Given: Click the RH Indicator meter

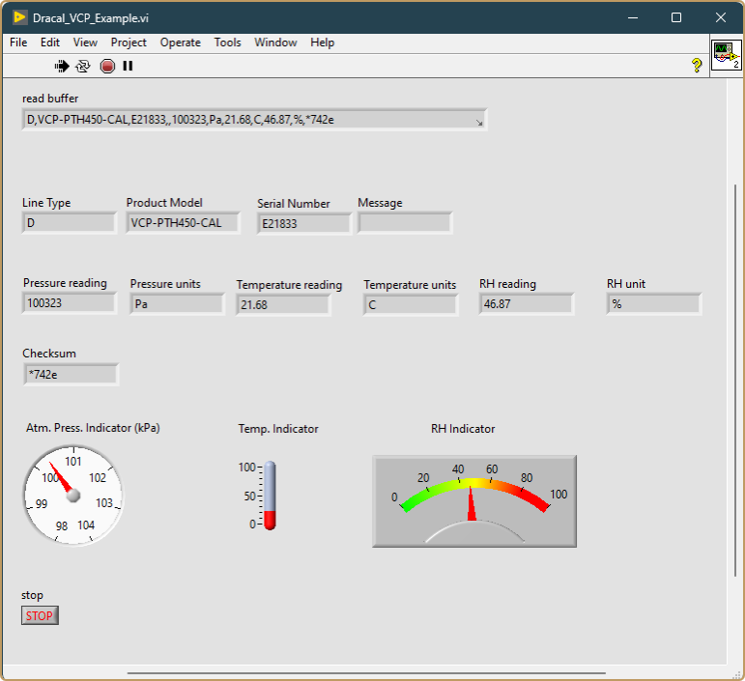Looking at the screenshot, I should (474, 501).
